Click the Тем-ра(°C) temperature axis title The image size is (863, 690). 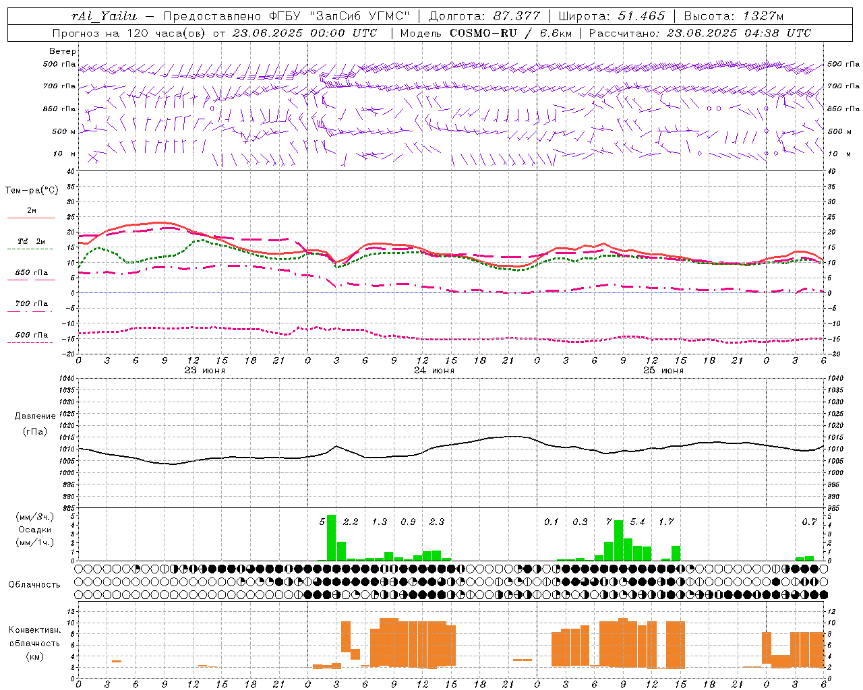[x=32, y=191]
